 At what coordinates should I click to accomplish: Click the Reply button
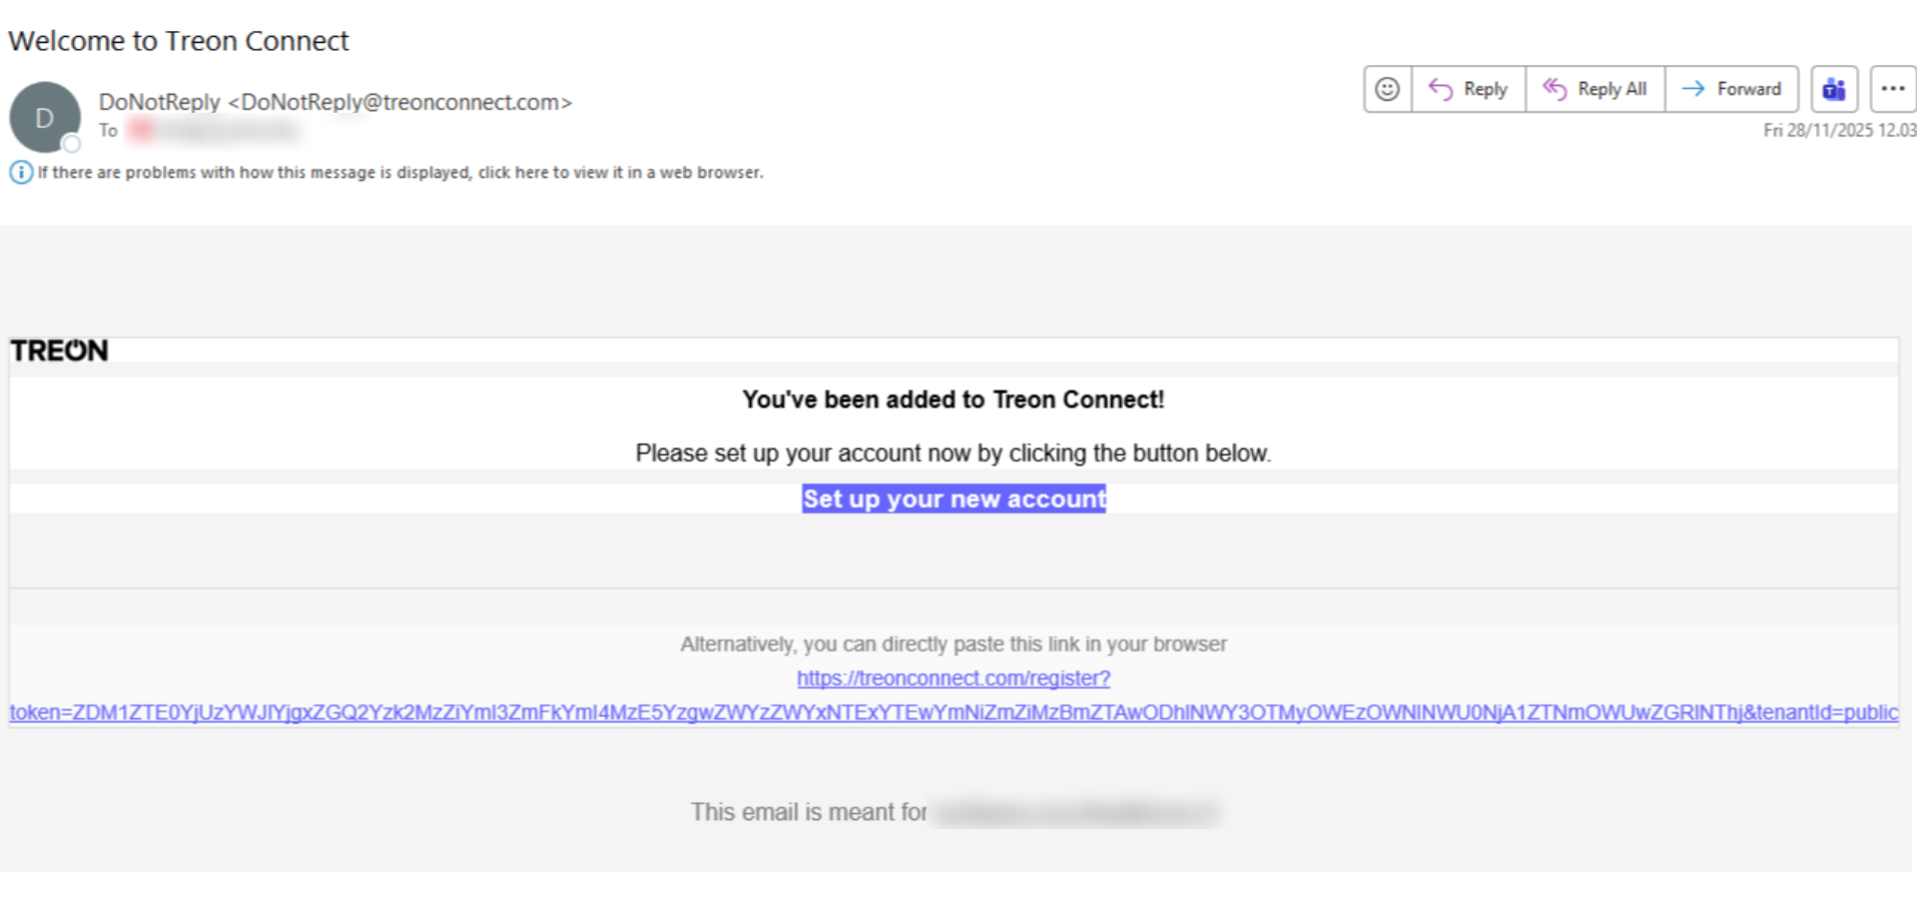1469,89
